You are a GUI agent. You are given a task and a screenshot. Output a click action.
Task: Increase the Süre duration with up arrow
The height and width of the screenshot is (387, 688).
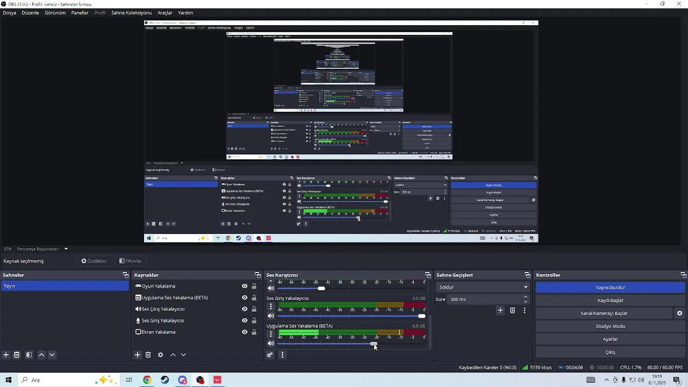click(526, 297)
